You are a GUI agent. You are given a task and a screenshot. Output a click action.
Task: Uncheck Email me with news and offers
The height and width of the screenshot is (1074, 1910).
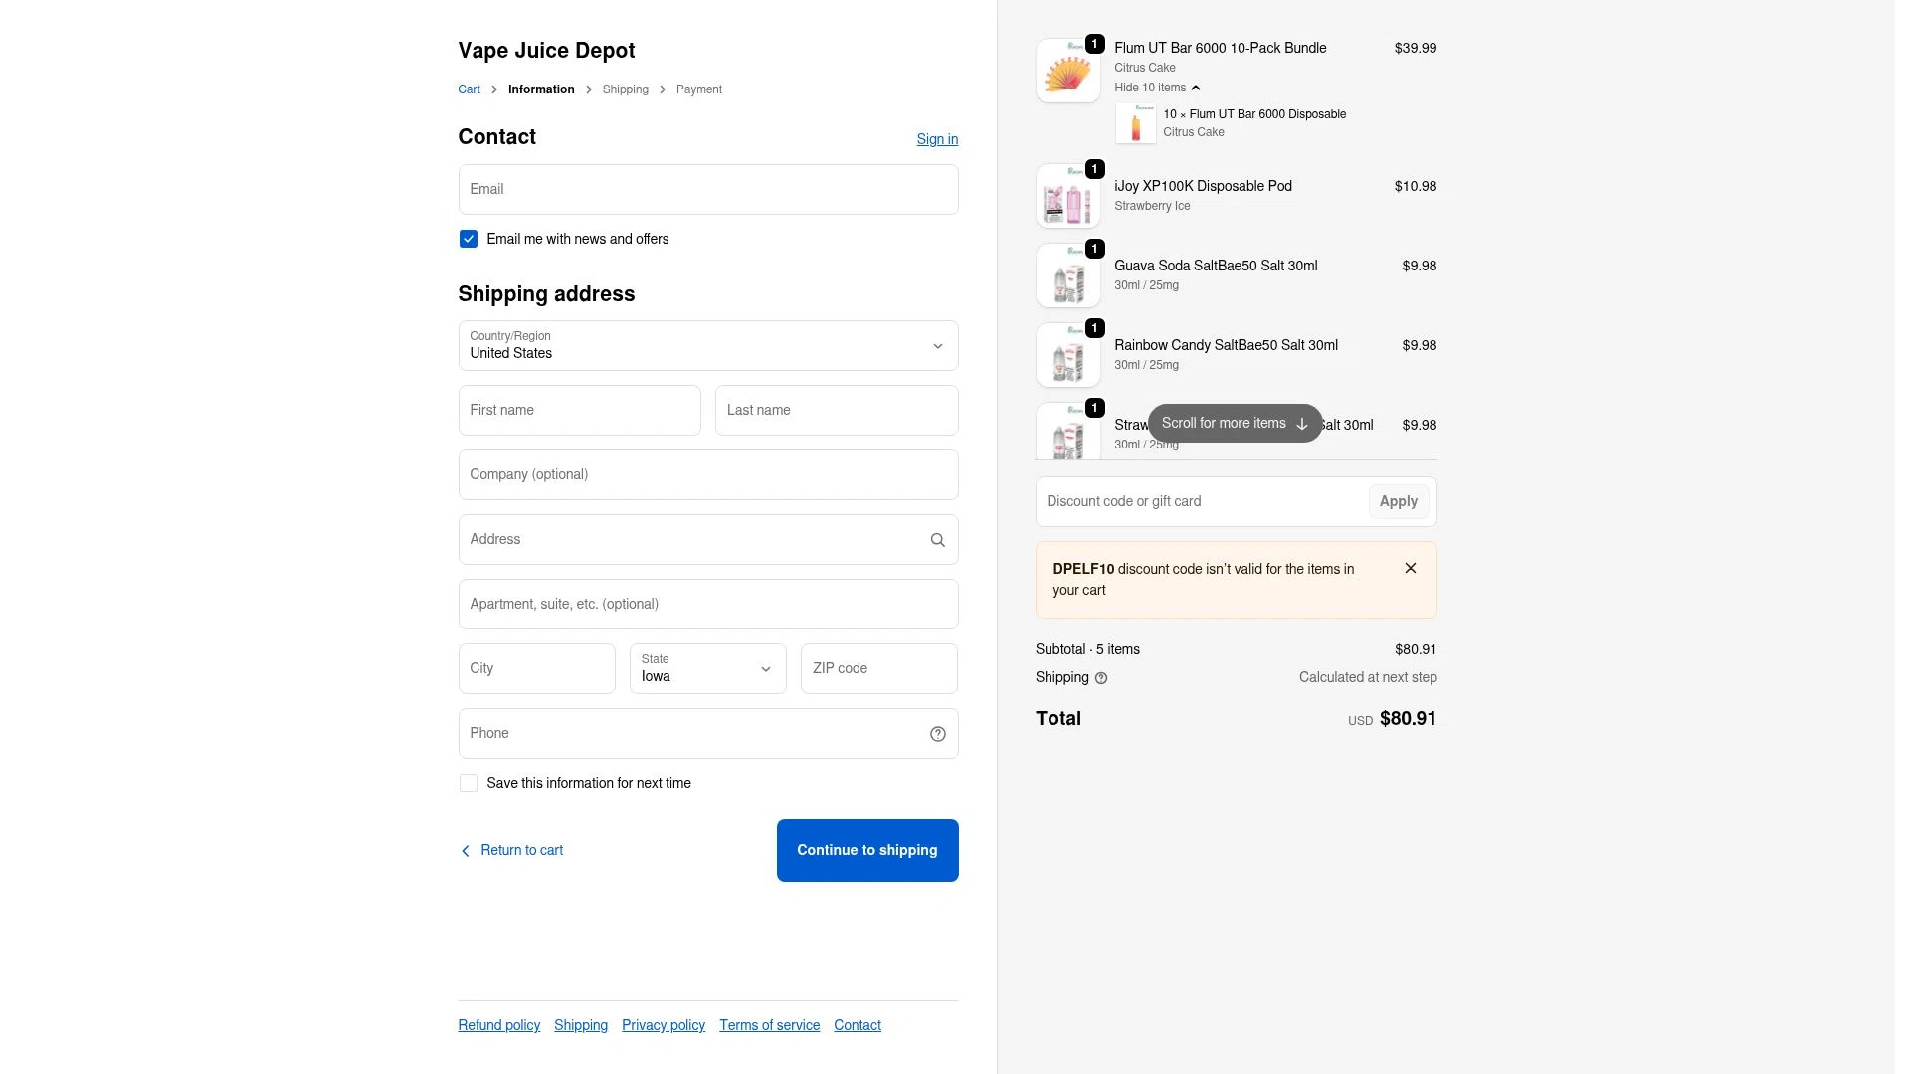(468, 239)
